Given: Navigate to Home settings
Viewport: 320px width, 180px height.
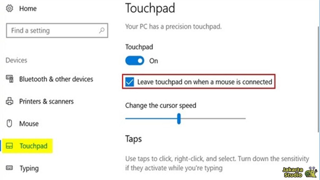Looking at the screenshot, I should point(27,8).
